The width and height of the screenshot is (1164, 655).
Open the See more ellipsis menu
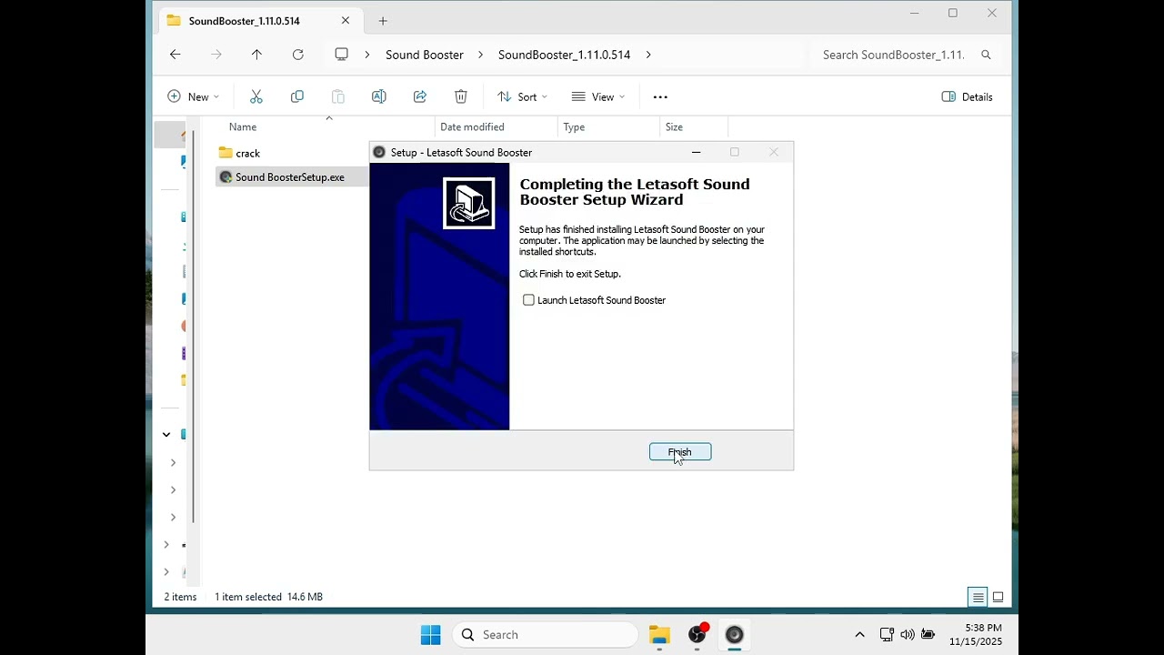(x=660, y=96)
